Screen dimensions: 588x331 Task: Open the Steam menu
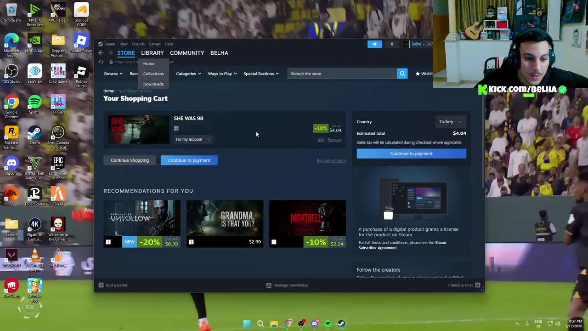109,44
